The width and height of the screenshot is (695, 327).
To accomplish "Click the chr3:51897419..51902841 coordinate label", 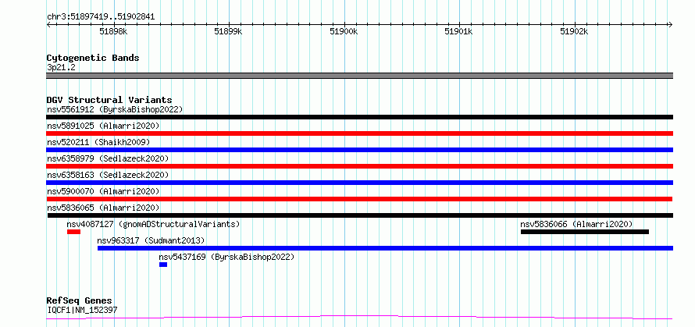I will (101, 17).
